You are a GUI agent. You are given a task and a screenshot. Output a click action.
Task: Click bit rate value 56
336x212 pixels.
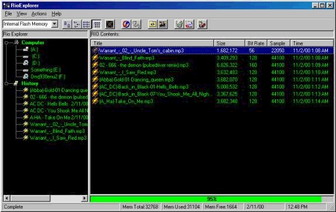pos(252,51)
